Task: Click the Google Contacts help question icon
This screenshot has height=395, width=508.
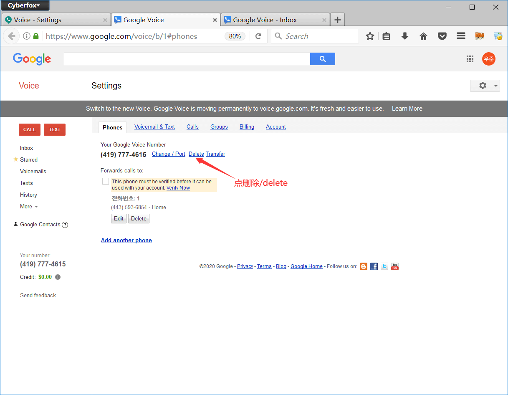Action: (x=65, y=225)
